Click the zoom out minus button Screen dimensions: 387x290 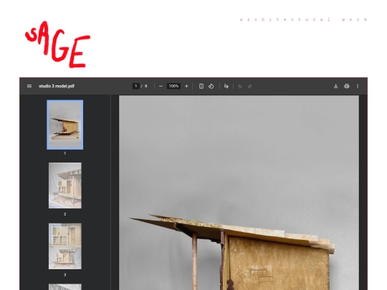(x=161, y=86)
